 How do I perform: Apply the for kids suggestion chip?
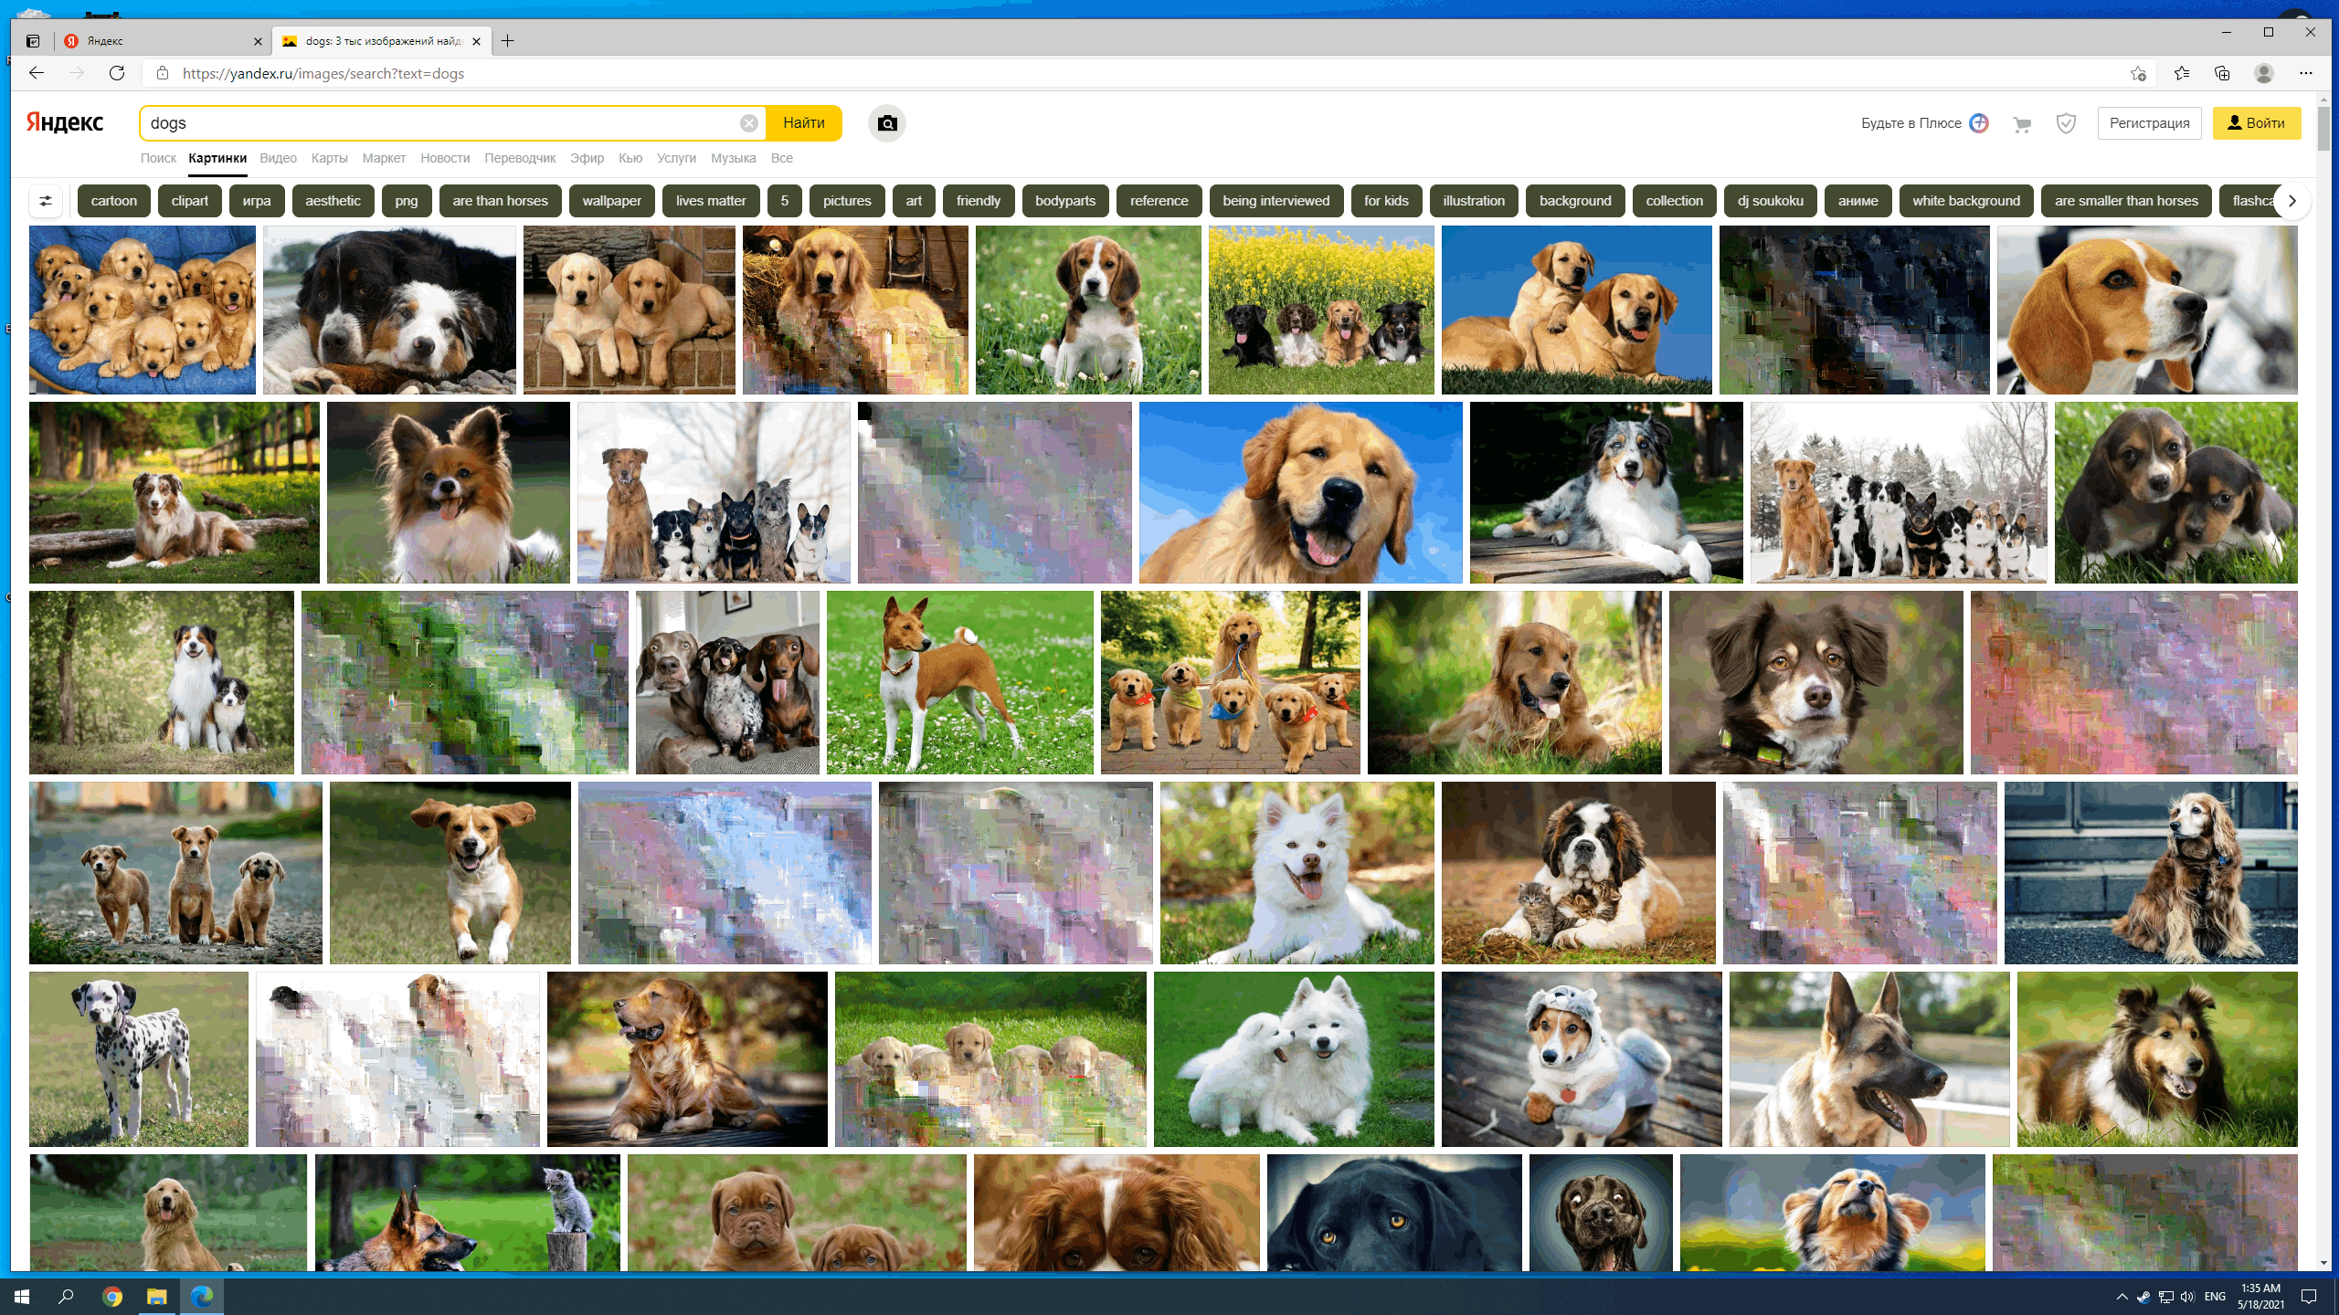[x=1386, y=201]
